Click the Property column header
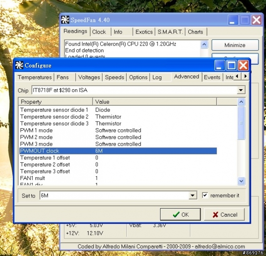266x256 pixels. tap(55, 102)
